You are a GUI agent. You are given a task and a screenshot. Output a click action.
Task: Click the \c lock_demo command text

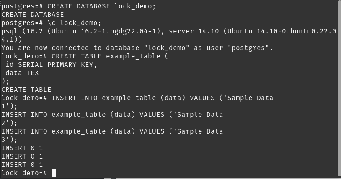pyautogui.click(x=75, y=23)
